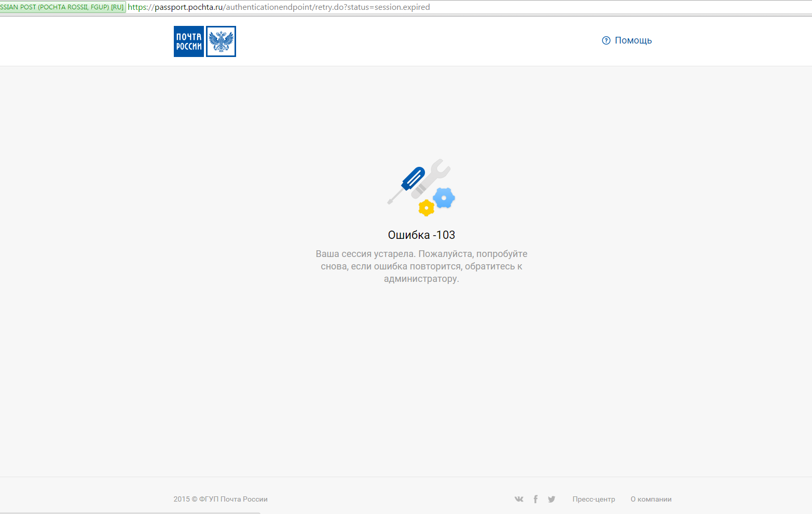Go to the Пресс-центр footer link
The width and height of the screenshot is (812, 514).
(594, 499)
